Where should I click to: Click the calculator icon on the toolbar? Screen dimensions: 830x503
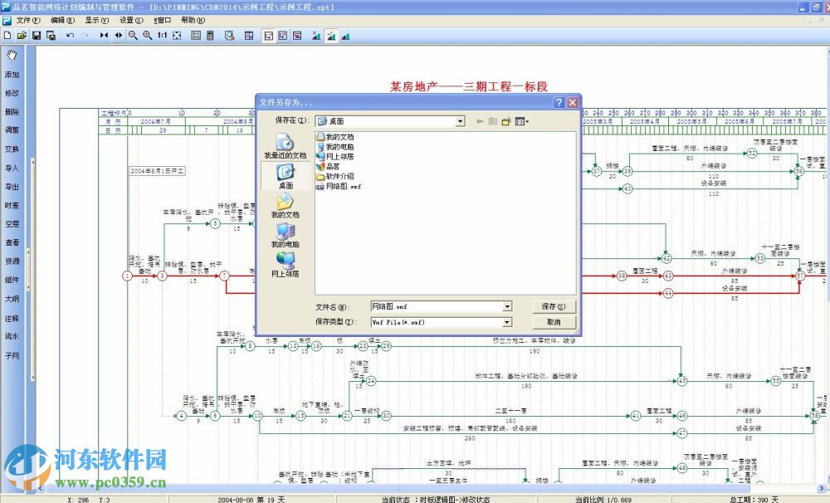point(210,36)
